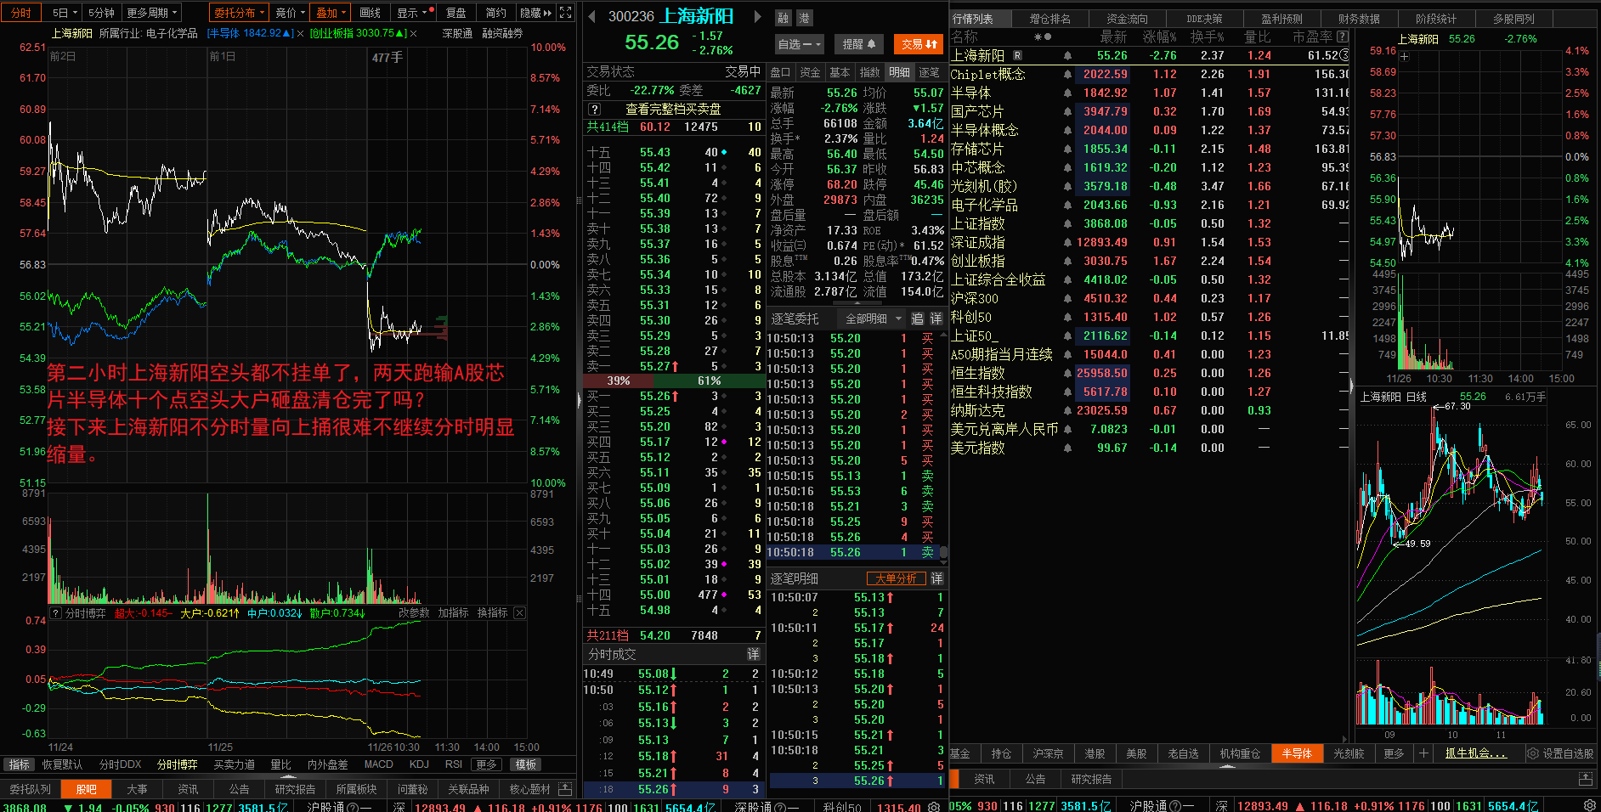Open 更多周期 dropdown

click(x=152, y=13)
